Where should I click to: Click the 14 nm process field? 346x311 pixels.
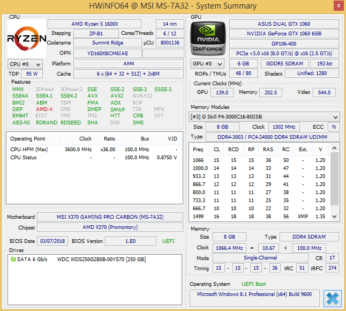pyautogui.click(x=170, y=24)
